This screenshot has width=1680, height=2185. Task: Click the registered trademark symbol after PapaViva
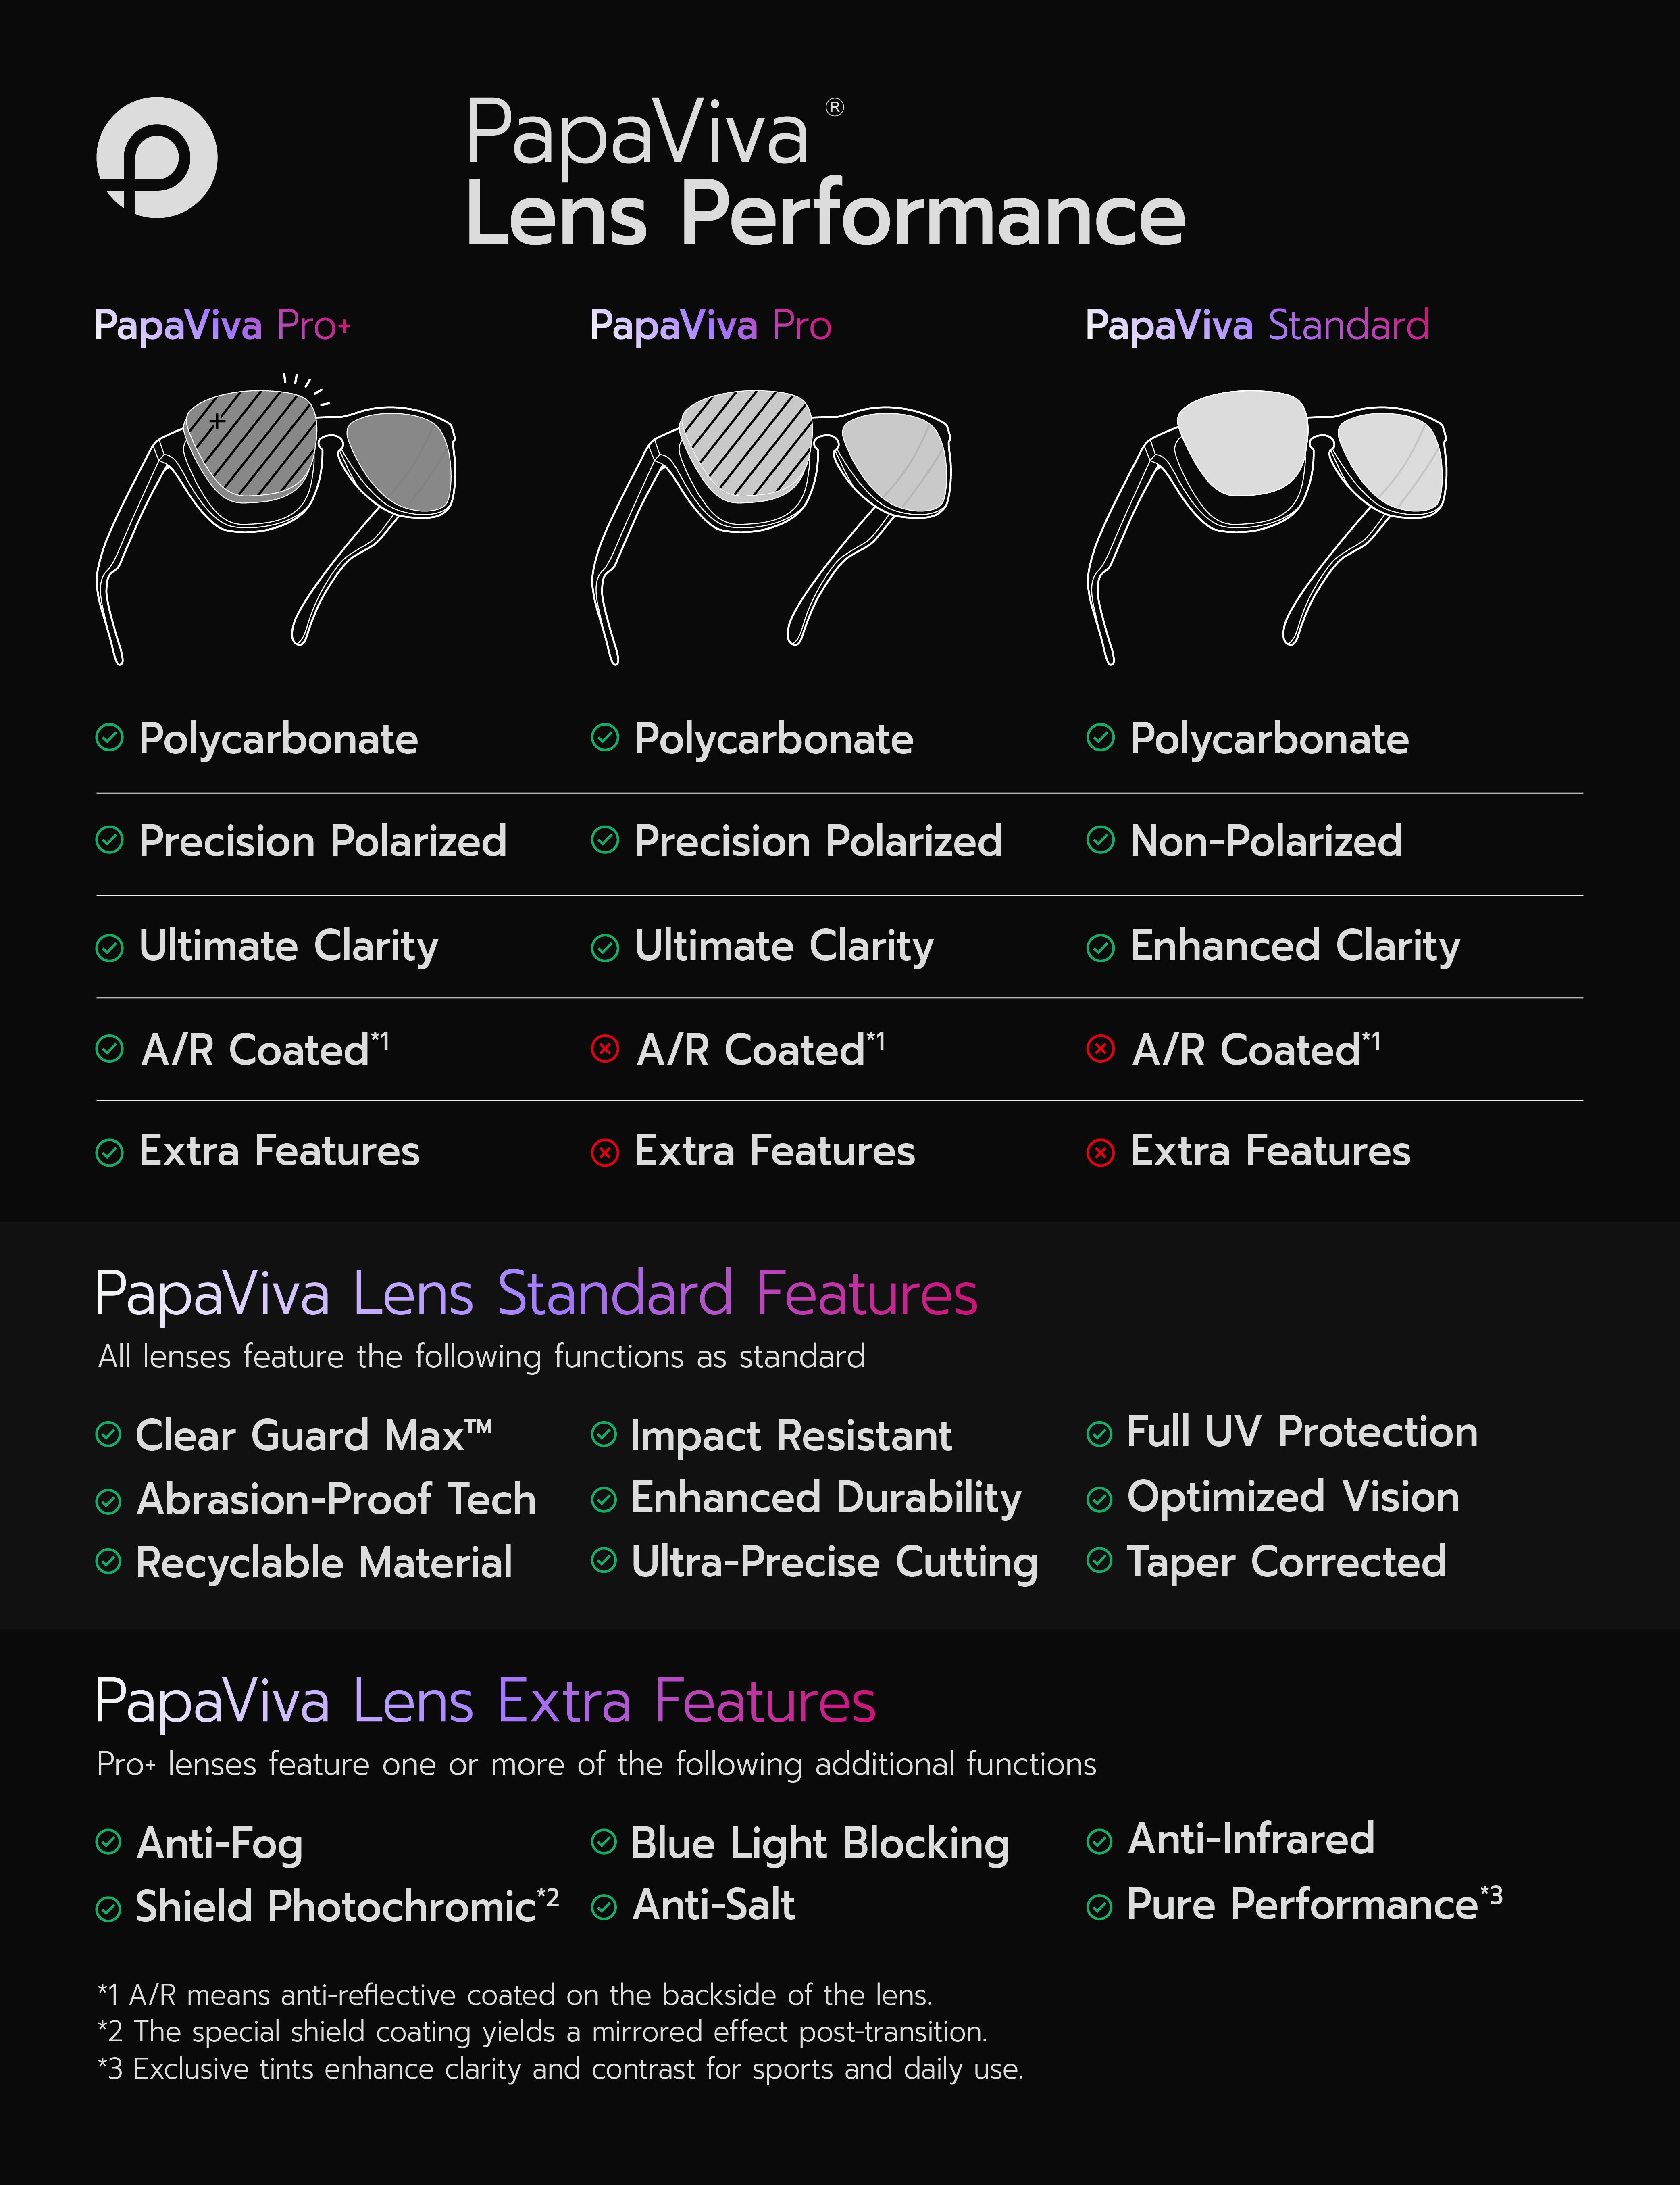point(834,107)
